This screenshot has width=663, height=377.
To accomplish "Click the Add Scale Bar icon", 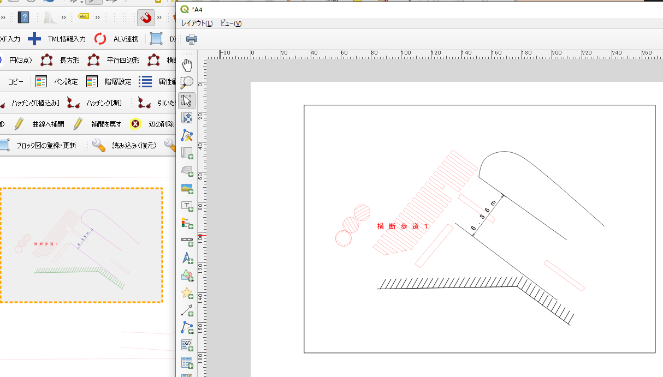I will point(187,241).
